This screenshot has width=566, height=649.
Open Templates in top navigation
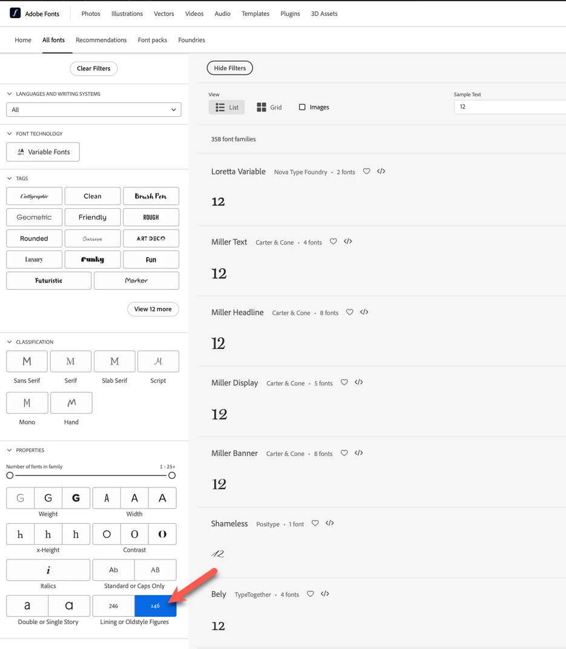[x=255, y=14]
